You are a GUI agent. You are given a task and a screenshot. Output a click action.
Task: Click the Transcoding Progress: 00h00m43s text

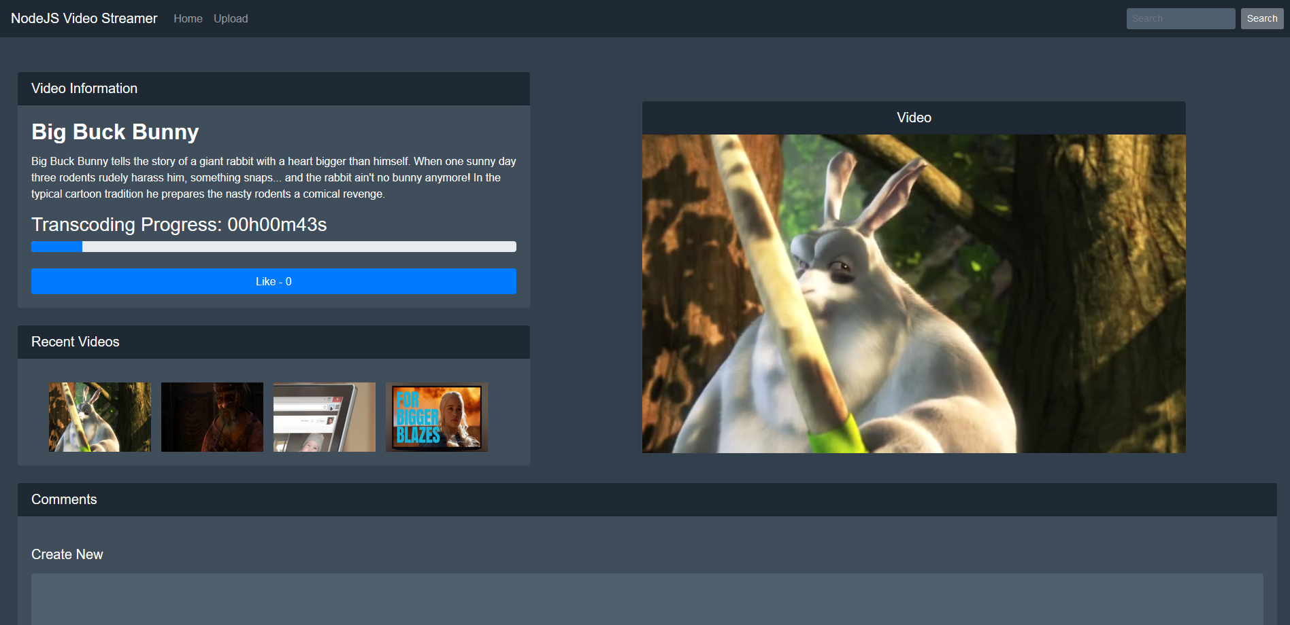click(179, 224)
